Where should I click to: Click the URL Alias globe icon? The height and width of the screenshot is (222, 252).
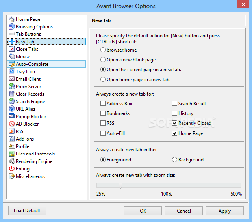click(11, 109)
